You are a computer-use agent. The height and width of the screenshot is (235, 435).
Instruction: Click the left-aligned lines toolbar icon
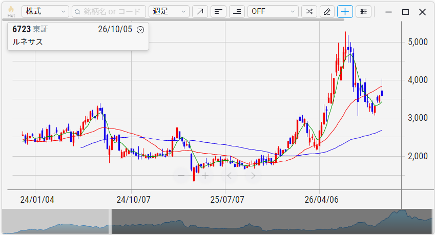click(x=219, y=12)
